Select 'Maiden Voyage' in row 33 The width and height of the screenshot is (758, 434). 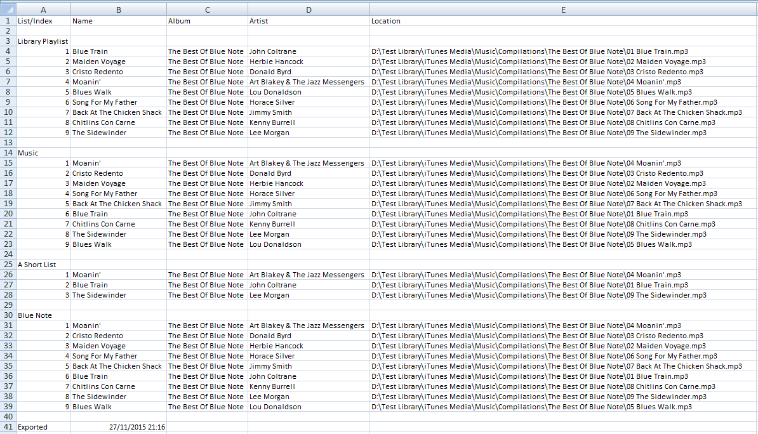[119, 346]
